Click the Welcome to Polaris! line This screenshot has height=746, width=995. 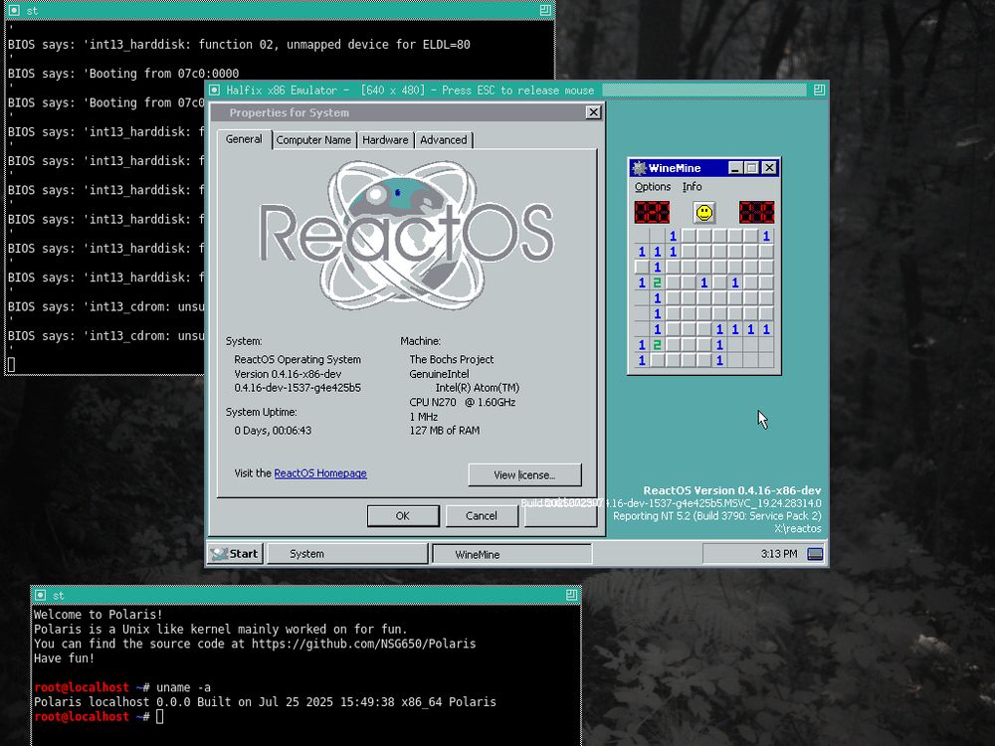[99, 615]
